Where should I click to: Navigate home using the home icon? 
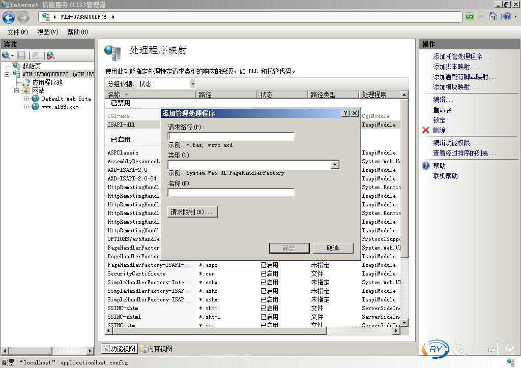[x=493, y=16]
